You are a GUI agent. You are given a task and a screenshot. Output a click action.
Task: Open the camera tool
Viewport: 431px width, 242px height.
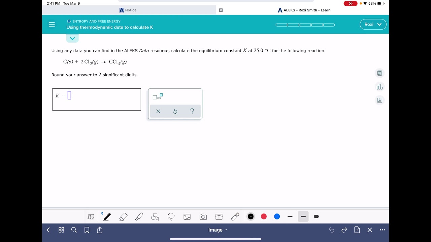[203, 217]
